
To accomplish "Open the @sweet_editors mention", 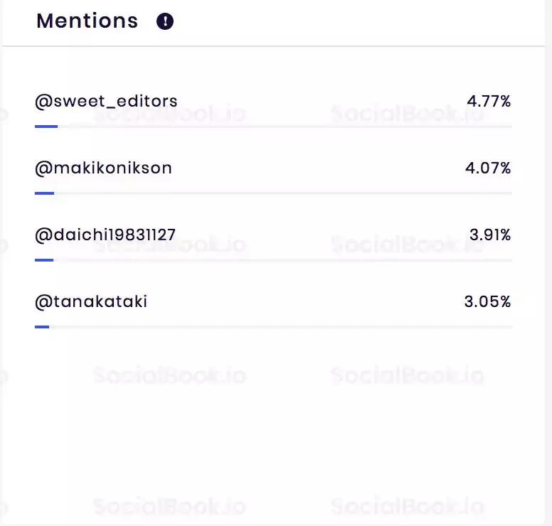I will (106, 101).
